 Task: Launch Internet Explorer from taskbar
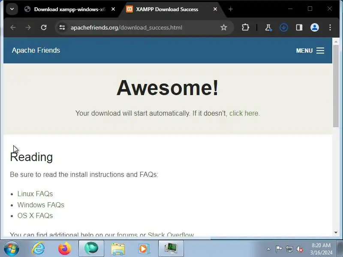click(38, 248)
